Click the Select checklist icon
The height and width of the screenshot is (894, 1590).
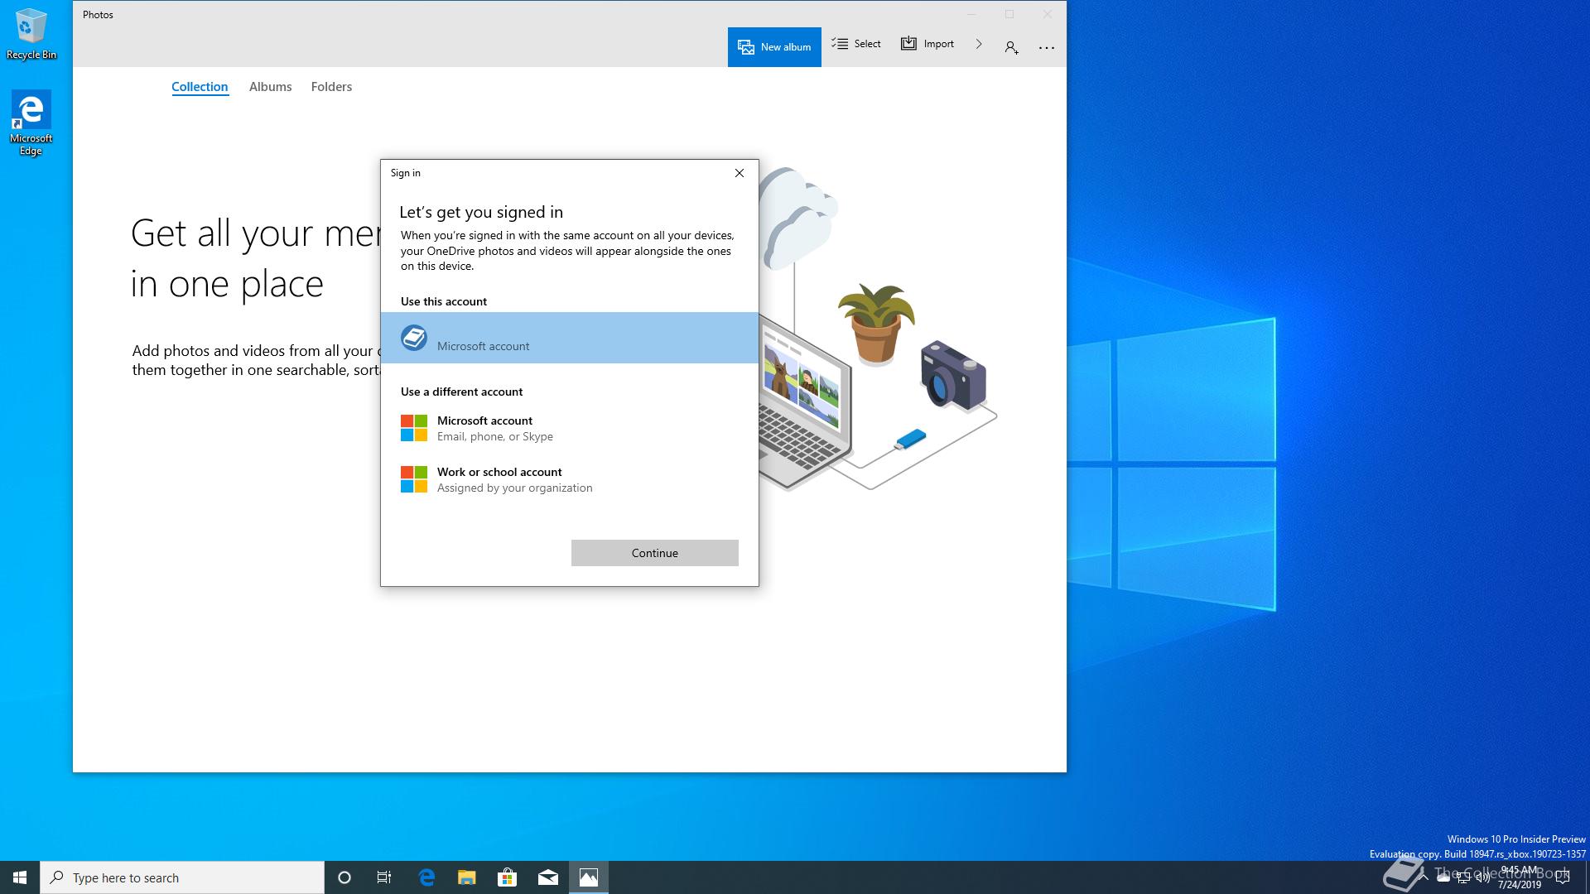(840, 43)
